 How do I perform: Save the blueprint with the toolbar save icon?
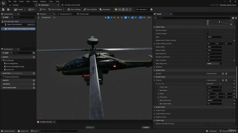[x=3, y=10]
